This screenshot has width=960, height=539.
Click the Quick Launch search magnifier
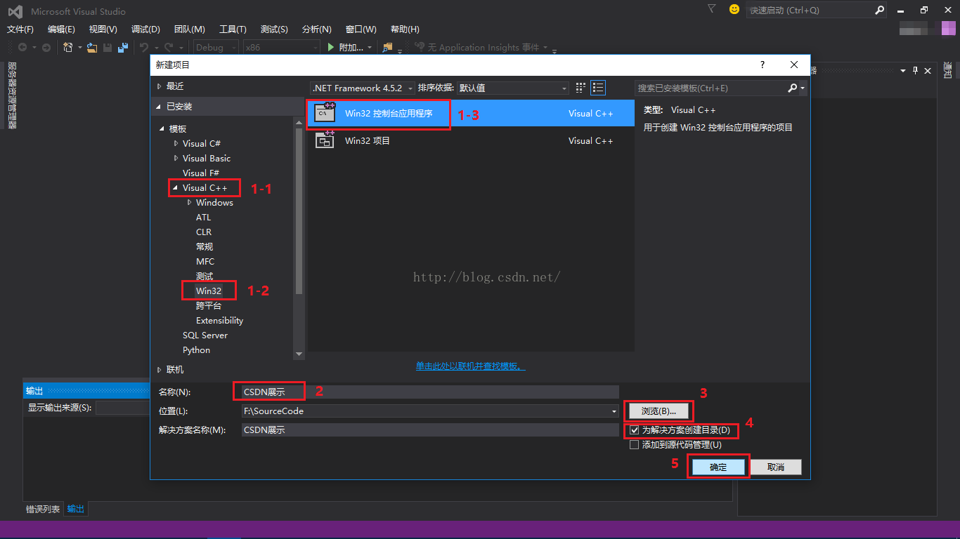tap(880, 10)
